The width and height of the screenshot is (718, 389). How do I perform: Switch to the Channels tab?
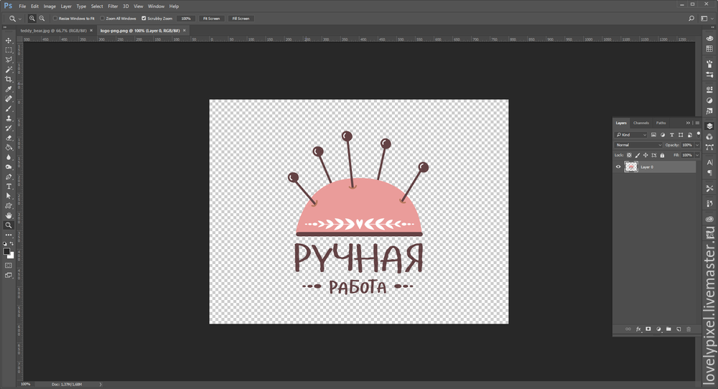coord(640,123)
